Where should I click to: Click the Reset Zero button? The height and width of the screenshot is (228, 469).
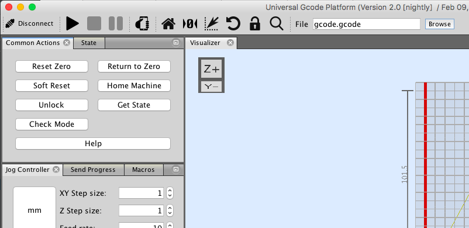pos(51,67)
